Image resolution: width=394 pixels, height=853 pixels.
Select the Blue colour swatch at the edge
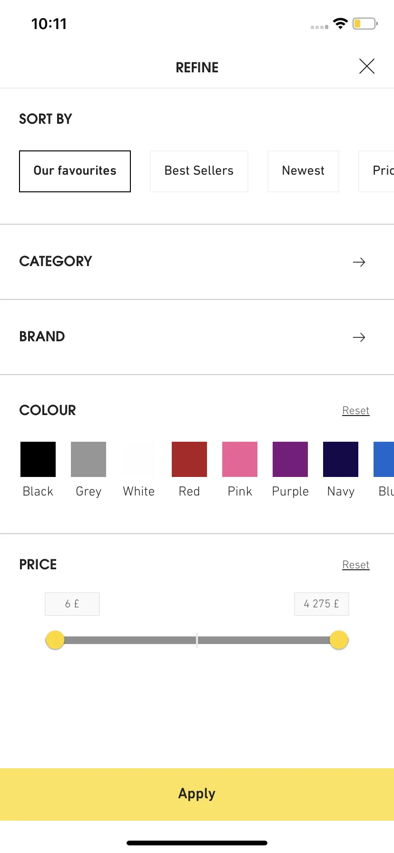pyautogui.click(x=384, y=459)
